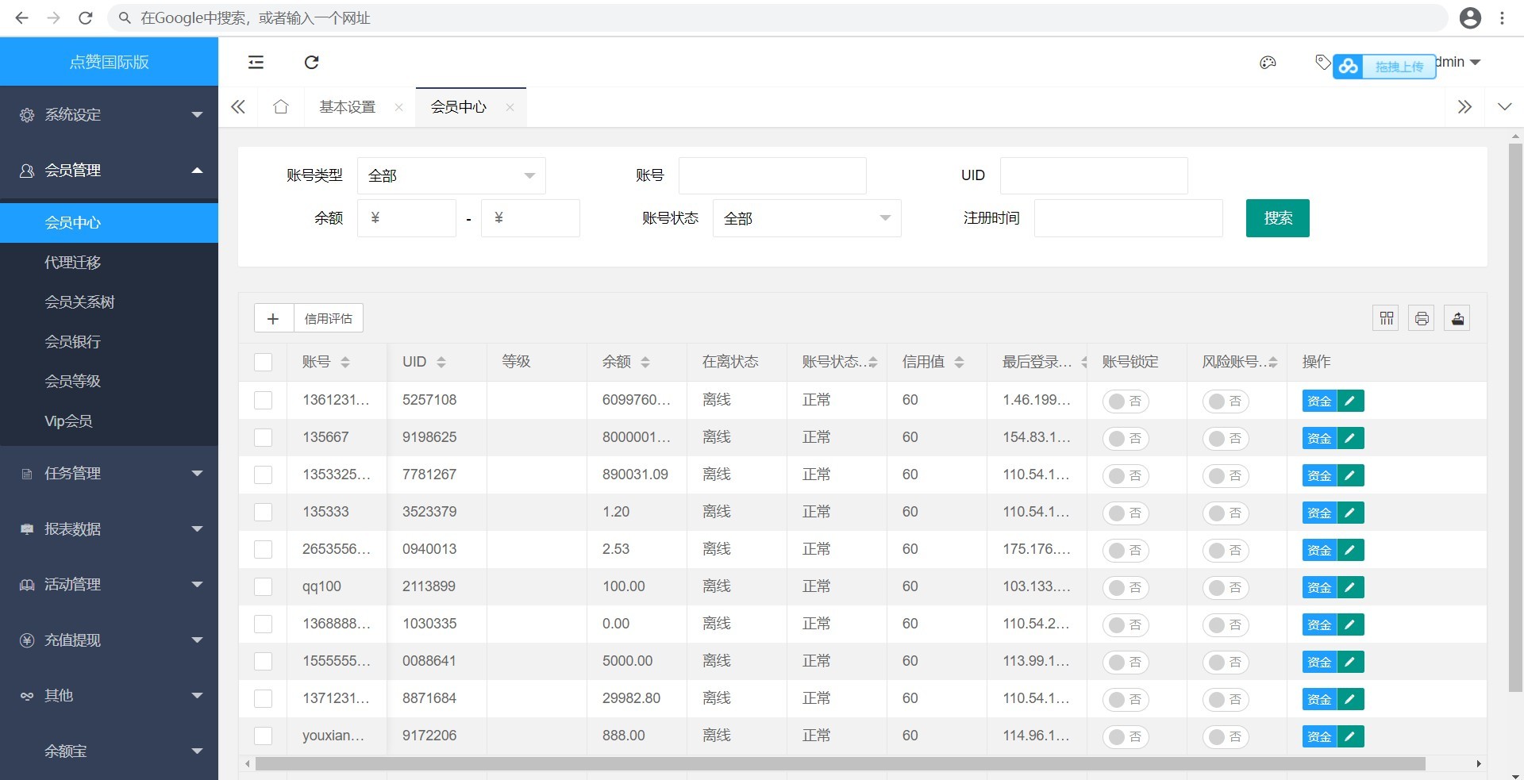The image size is (1524, 780).
Task: Collapse 会员管理 sidebar menu
Action: (x=109, y=170)
